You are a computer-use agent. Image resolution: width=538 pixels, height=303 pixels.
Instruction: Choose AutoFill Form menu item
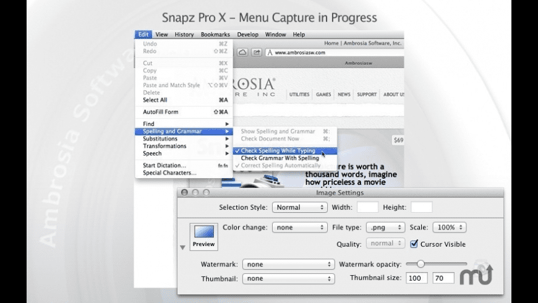pyautogui.click(x=184, y=112)
